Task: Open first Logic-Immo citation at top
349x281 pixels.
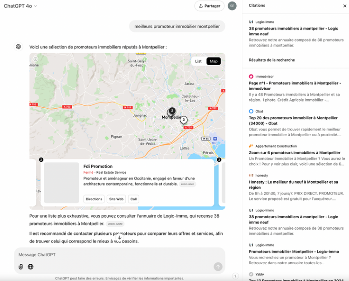Action: pyautogui.click(x=296, y=34)
